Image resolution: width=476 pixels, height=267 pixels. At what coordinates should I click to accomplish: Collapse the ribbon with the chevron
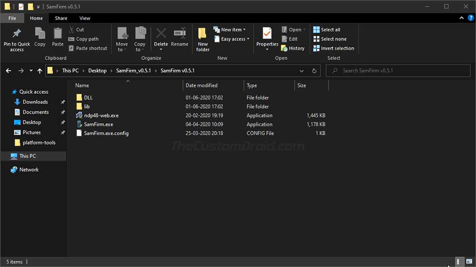click(461, 18)
